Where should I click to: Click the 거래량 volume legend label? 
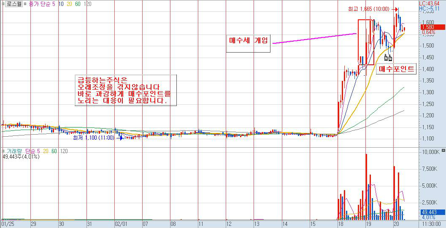pyautogui.click(x=14, y=151)
